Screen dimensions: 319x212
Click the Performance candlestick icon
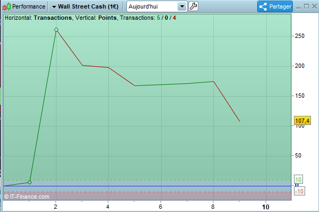tap(6, 6)
